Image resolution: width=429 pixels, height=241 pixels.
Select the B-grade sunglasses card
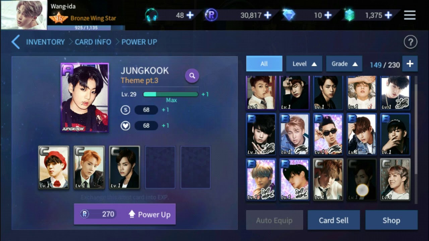(x=328, y=134)
